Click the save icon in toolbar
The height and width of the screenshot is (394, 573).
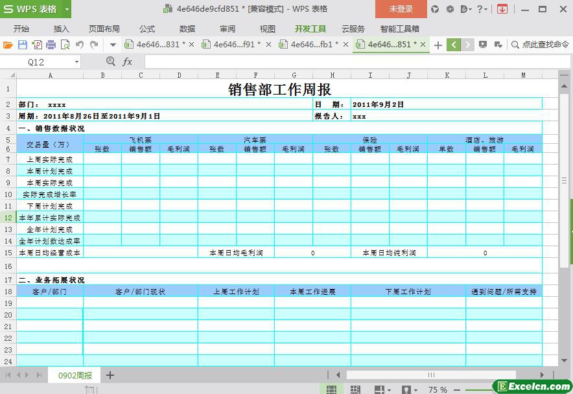coord(22,45)
